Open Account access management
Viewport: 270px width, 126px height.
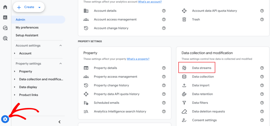coord(115,20)
